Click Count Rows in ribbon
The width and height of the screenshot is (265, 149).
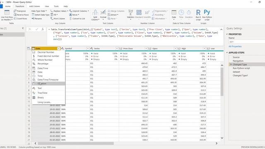coord(20,19)
